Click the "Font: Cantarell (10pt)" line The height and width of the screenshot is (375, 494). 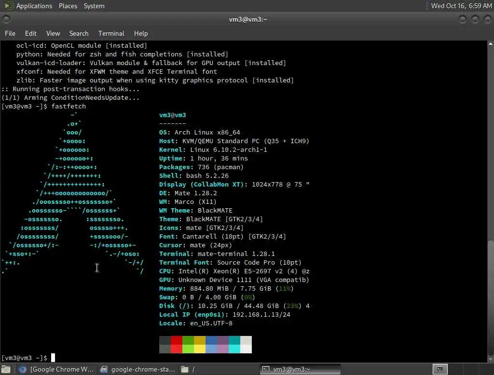click(x=222, y=237)
